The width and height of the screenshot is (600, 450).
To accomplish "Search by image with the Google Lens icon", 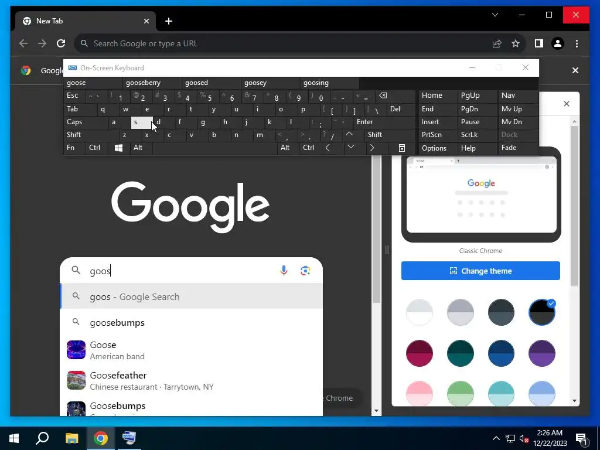I will click(x=305, y=271).
